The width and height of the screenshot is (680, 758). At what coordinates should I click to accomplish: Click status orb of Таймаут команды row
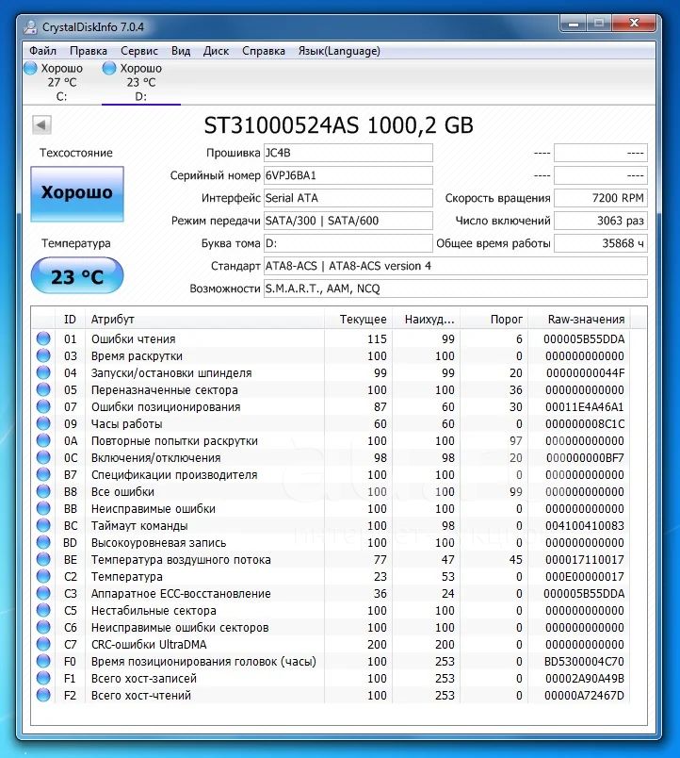[x=43, y=525]
